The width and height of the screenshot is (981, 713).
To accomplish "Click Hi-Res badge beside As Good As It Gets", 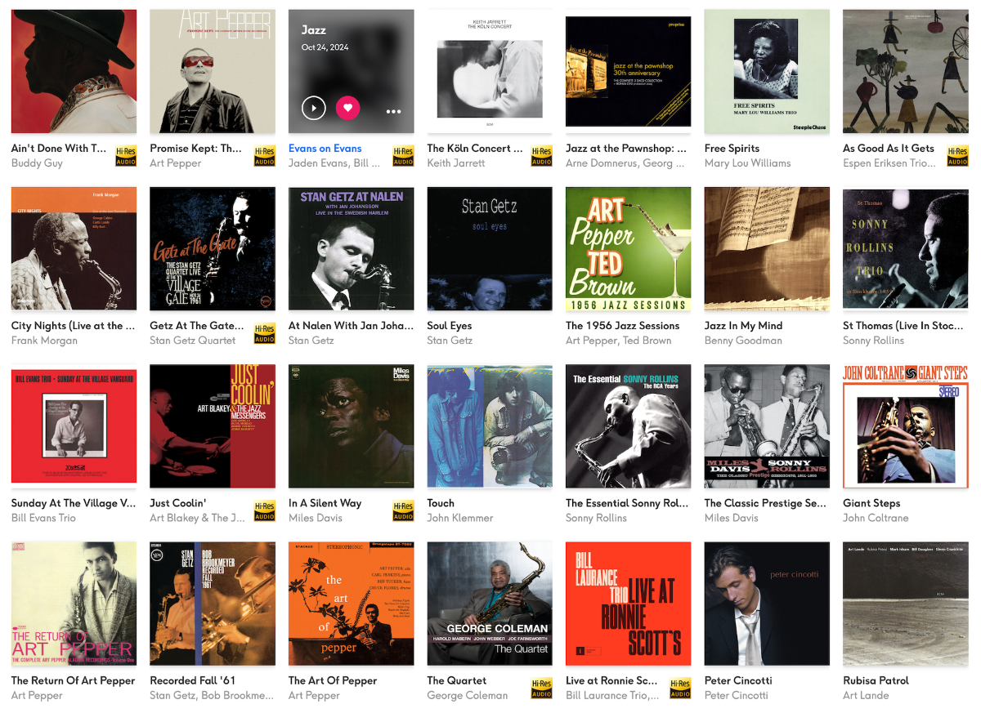I will click(x=958, y=156).
